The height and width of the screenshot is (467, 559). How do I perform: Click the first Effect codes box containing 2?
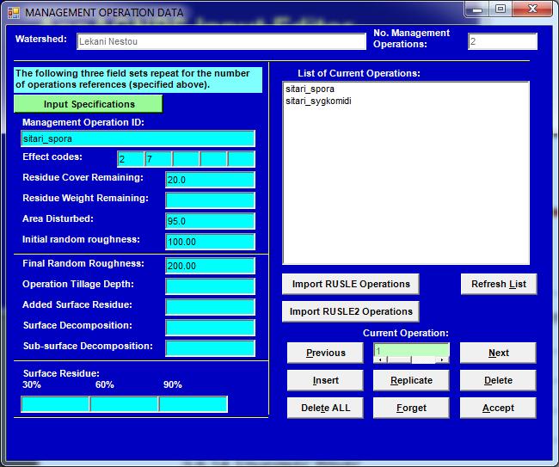point(131,159)
